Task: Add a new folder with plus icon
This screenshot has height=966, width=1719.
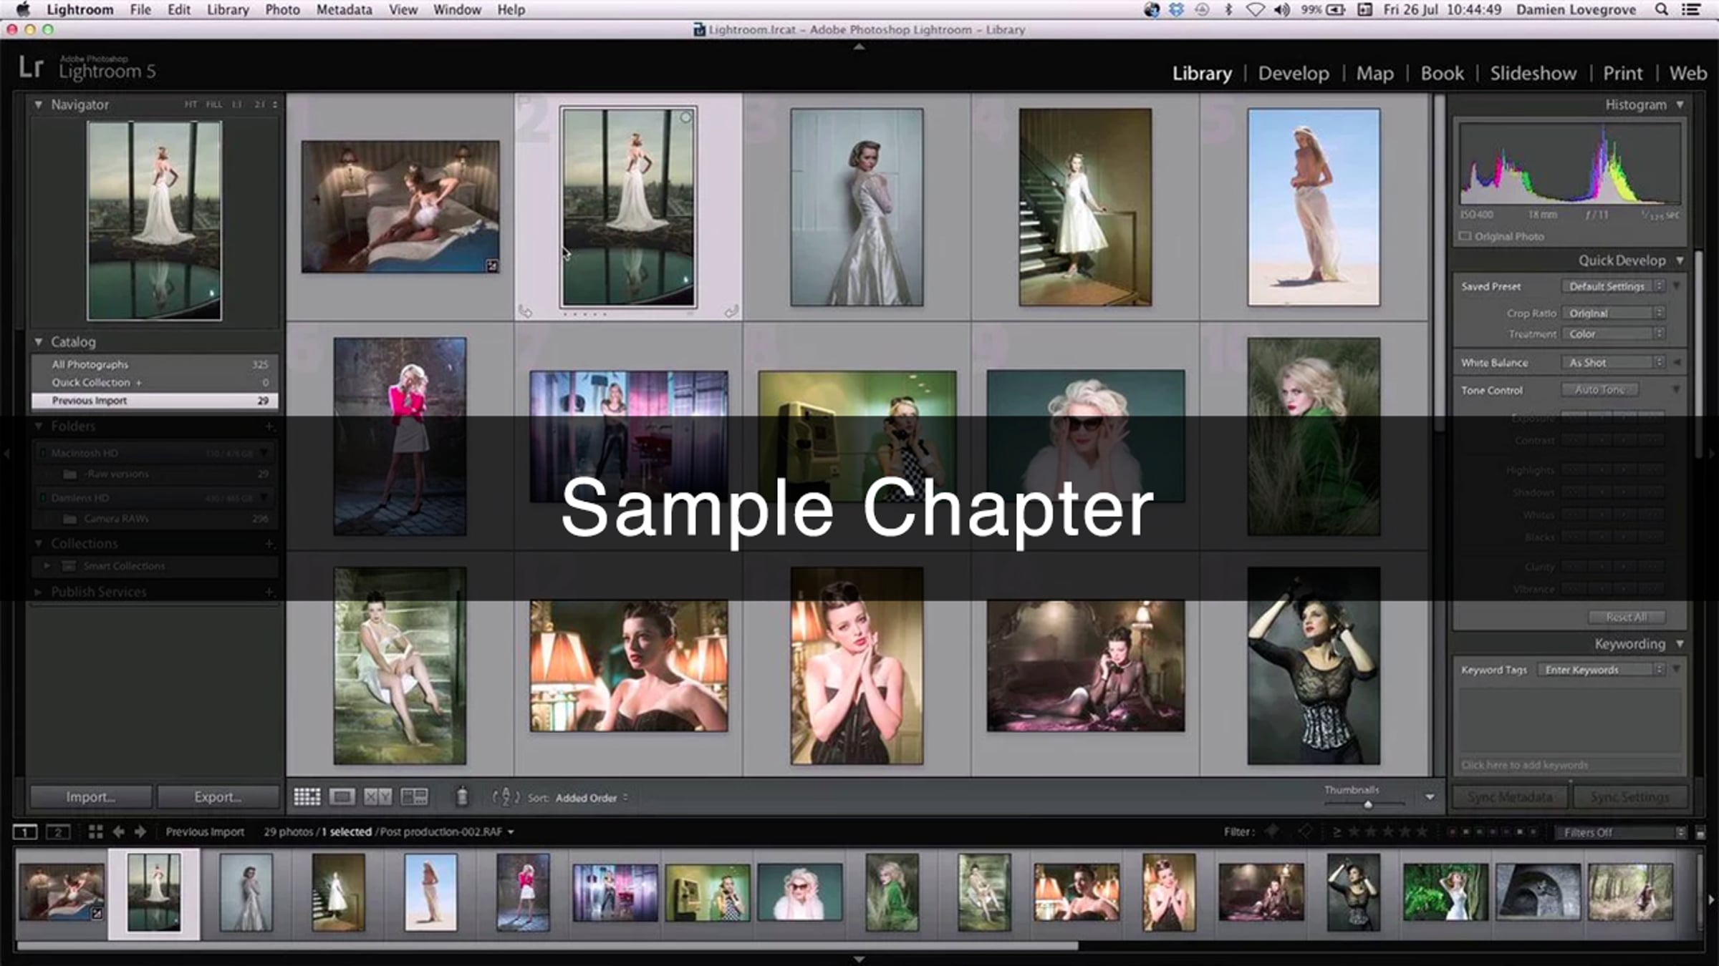Action: (x=269, y=426)
